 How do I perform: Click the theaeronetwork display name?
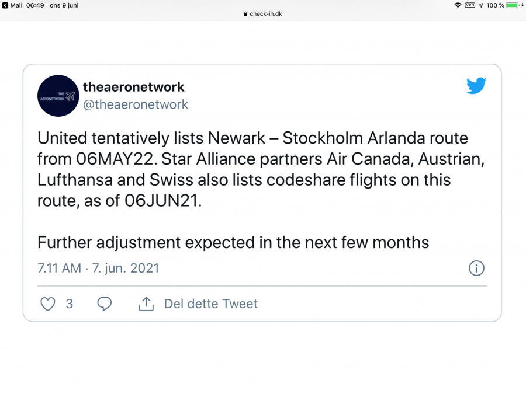[134, 87]
